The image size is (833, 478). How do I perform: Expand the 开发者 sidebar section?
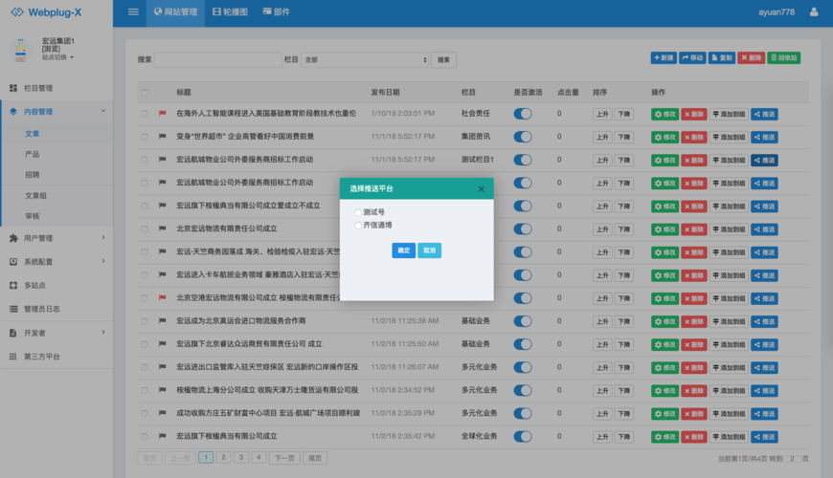103,332
